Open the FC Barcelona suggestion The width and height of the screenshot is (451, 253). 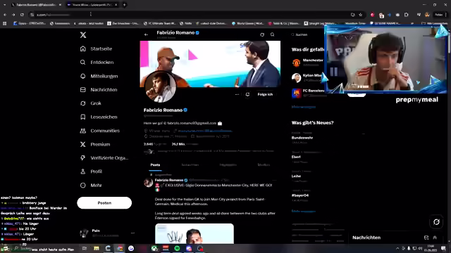point(307,93)
